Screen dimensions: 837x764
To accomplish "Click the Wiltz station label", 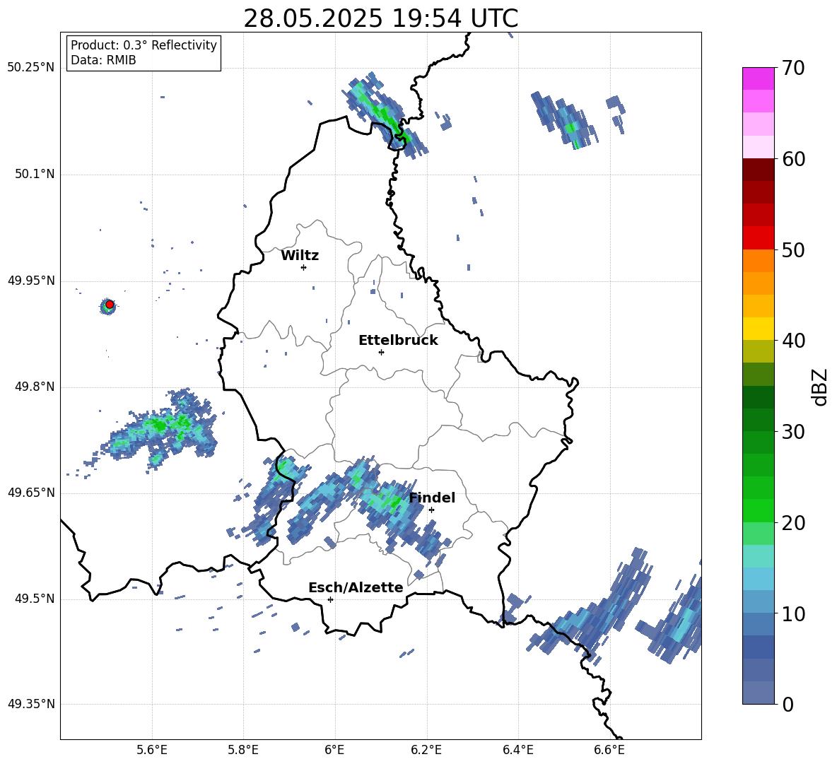I will click(x=300, y=256).
